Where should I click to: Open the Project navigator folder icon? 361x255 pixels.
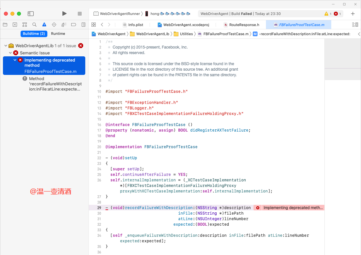pyautogui.click(x=5, y=24)
